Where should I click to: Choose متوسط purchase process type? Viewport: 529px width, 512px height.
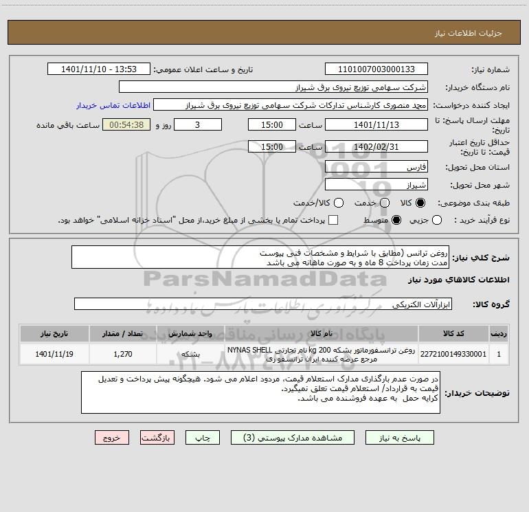[396, 220]
